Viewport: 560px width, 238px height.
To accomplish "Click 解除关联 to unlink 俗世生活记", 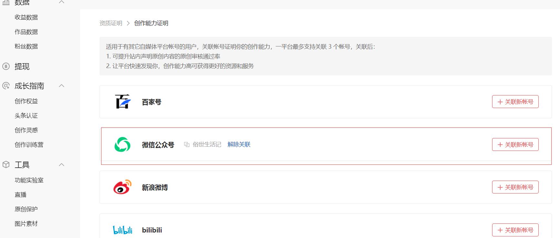I will point(239,144).
